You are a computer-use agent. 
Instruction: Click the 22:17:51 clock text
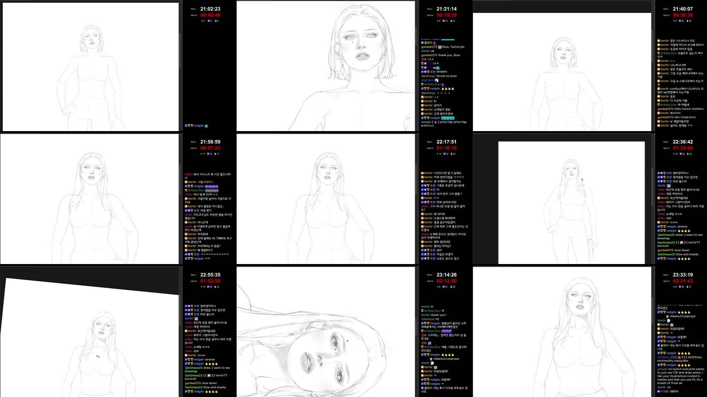click(446, 142)
